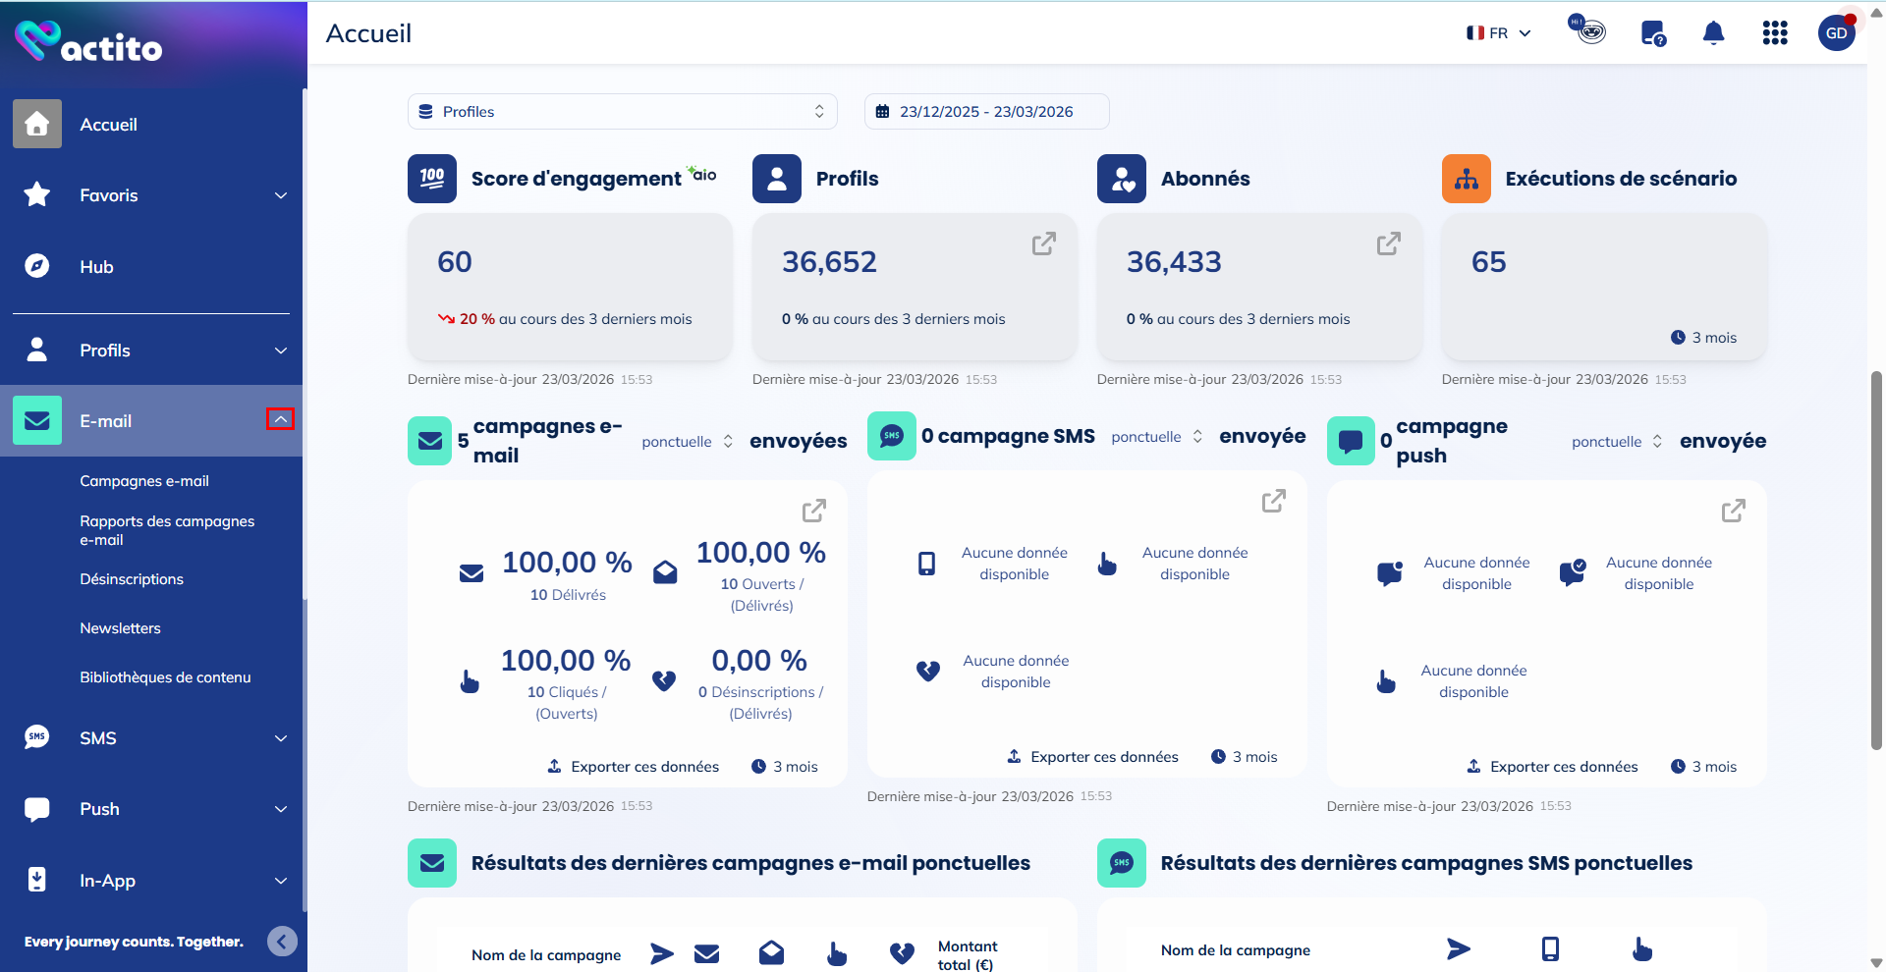The image size is (1886, 972).
Task: Open SMS campaign card external link icon
Action: (x=1273, y=502)
